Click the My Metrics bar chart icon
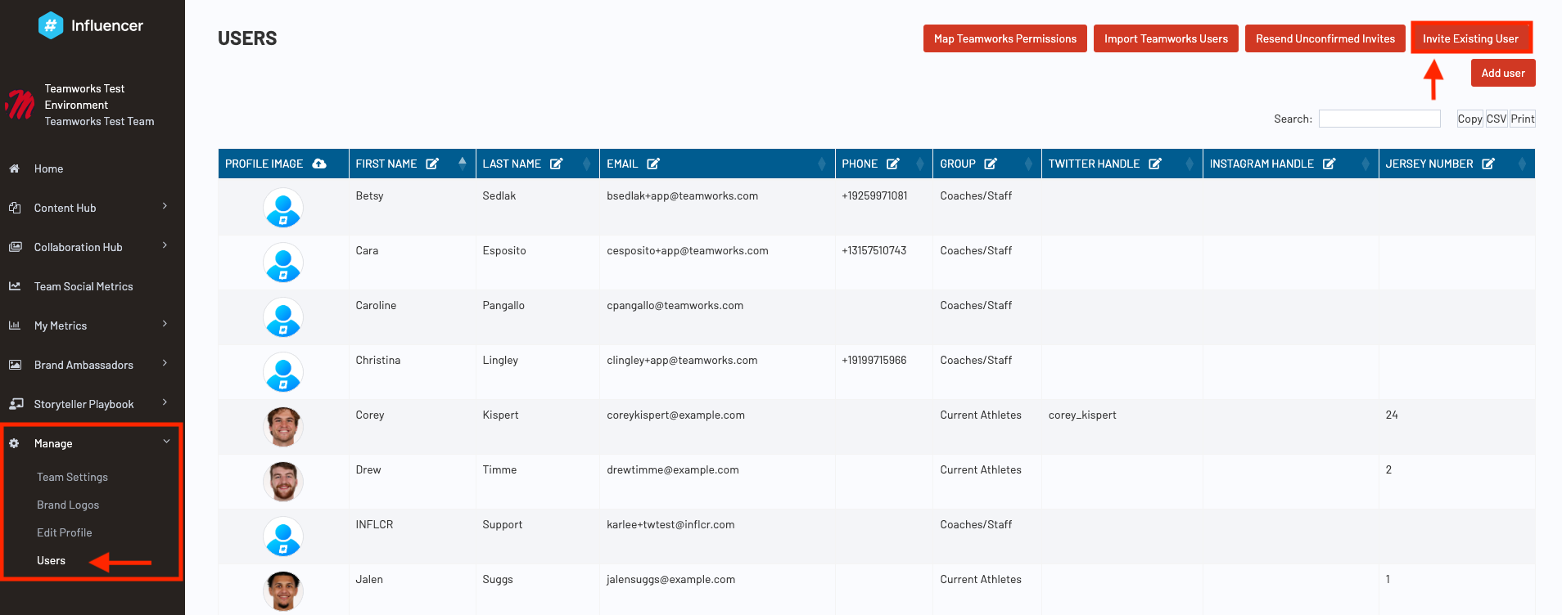The width and height of the screenshot is (1562, 615). click(15, 325)
